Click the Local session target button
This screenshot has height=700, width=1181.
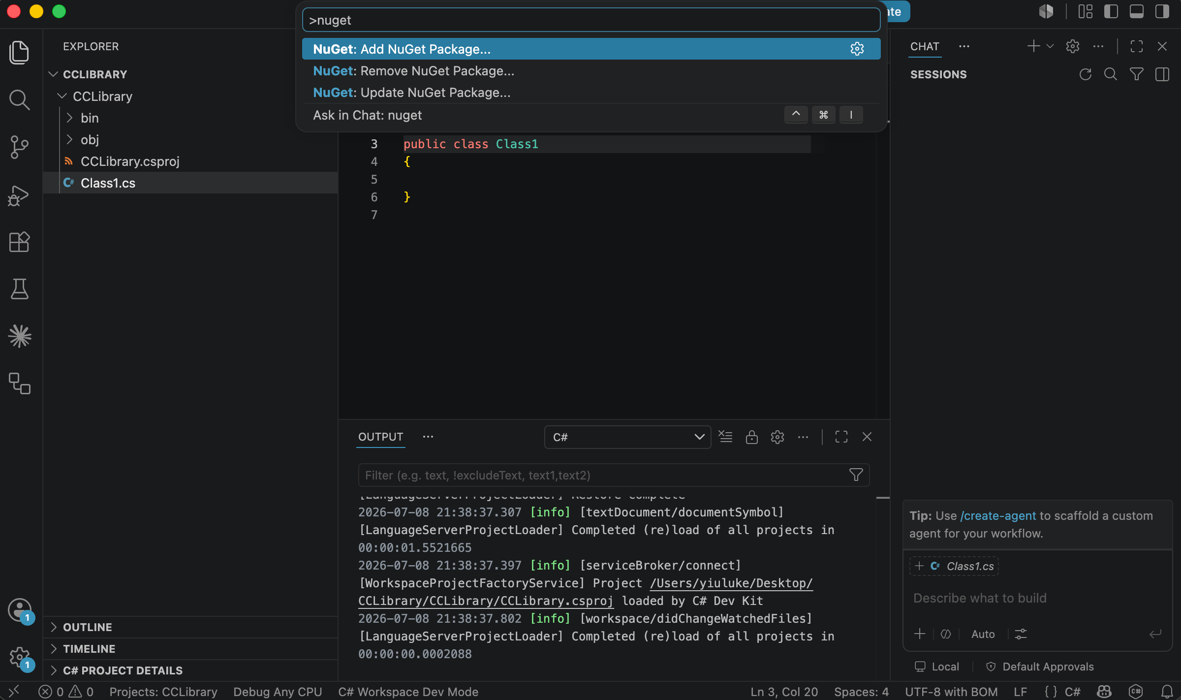pos(937,667)
